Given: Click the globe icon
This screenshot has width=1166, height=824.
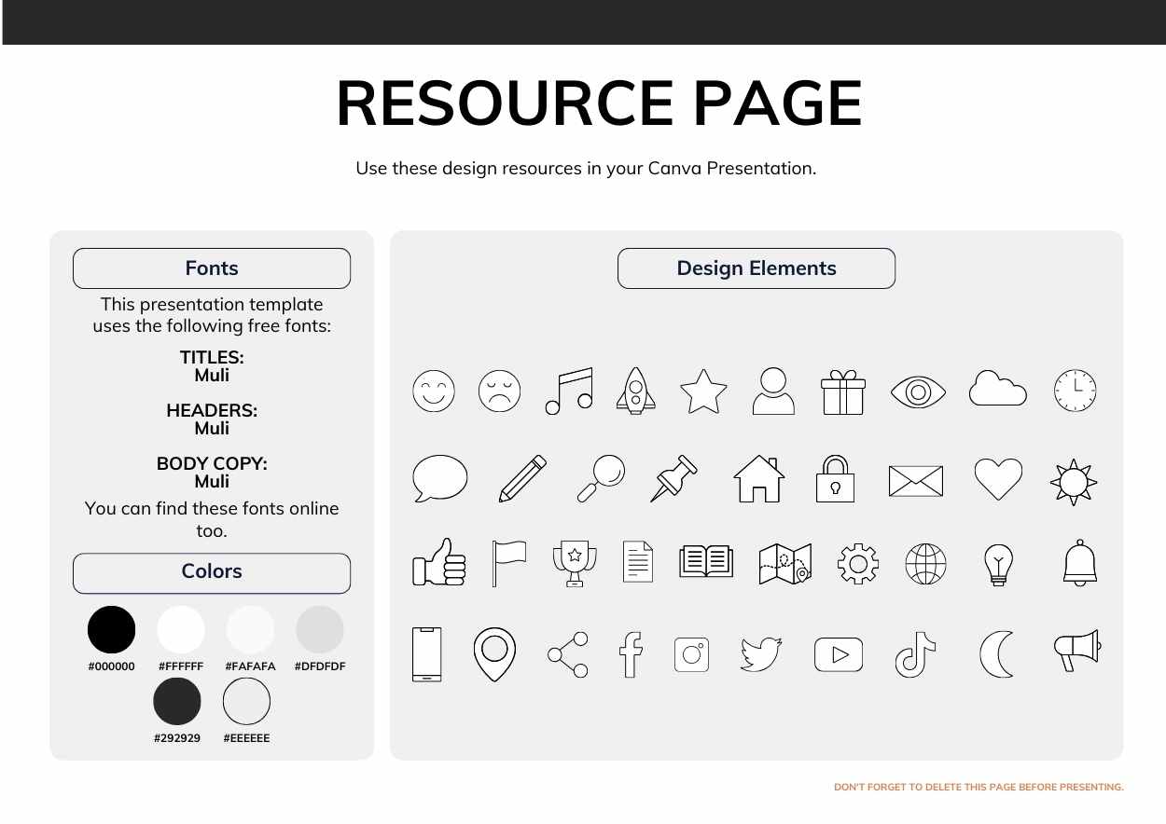Looking at the screenshot, I should 926,563.
